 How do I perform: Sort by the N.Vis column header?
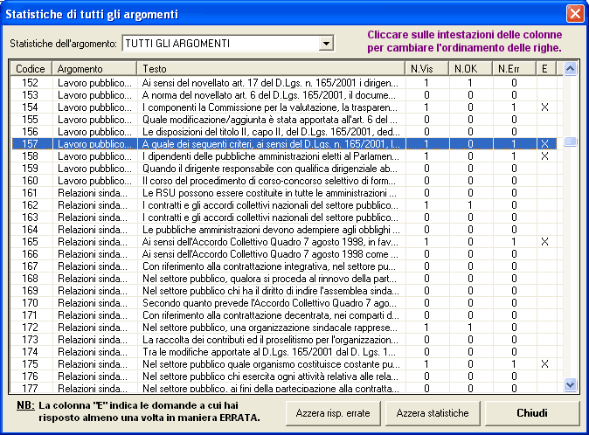pyautogui.click(x=426, y=68)
